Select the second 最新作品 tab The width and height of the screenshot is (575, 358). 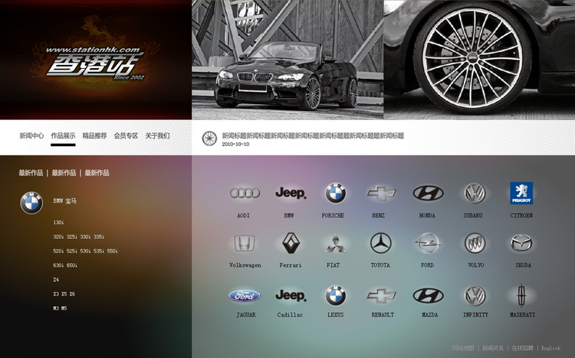[64, 173]
